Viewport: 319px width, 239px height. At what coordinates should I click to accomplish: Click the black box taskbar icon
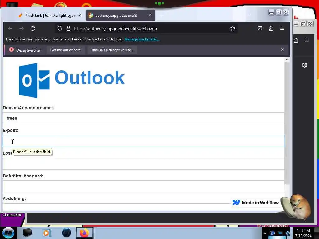pos(28,233)
